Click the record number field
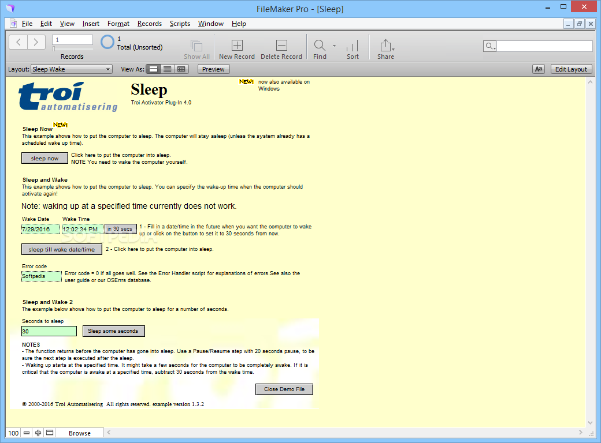The image size is (601, 443). tap(72, 40)
